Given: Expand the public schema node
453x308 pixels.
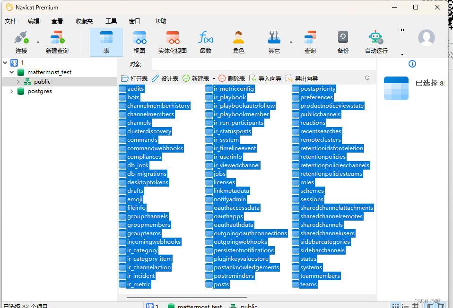Looking at the screenshot, I should click(x=18, y=82).
